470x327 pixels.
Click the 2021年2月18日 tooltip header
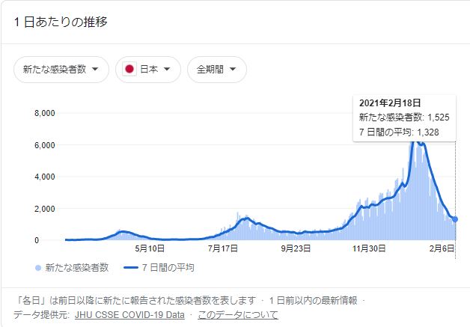click(390, 103)
